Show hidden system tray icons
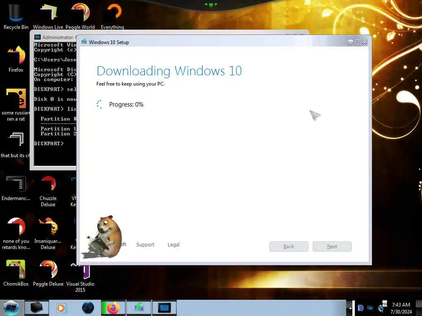This screenshot has height=316, width=422. 350,308
